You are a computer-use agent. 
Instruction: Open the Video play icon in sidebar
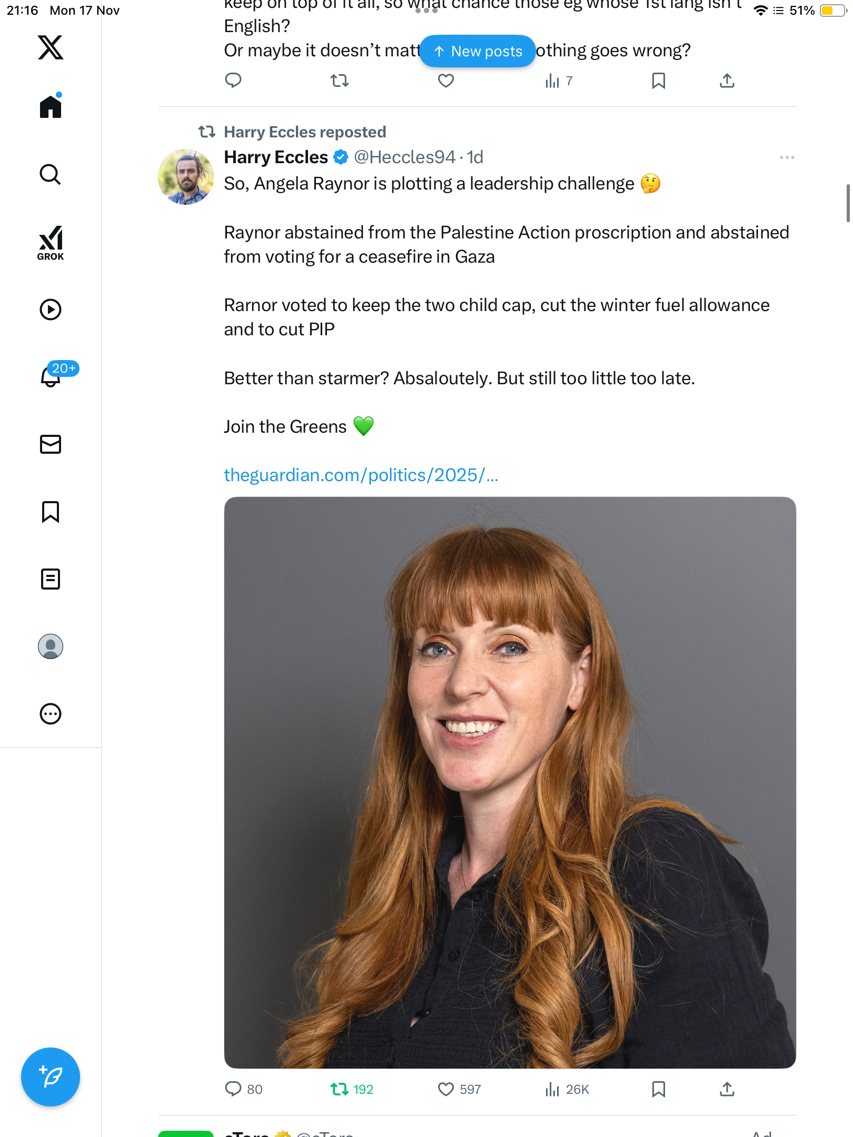(51, 310)
